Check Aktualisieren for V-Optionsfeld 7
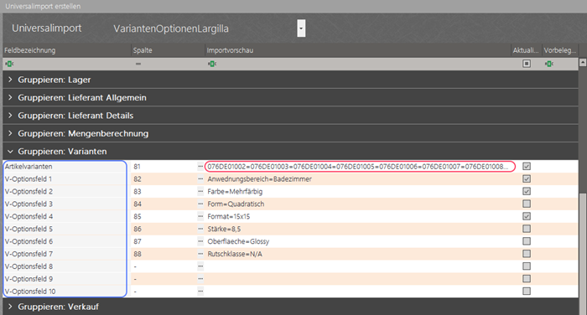This screenshot has width=587, height=315. pos(527,254)
